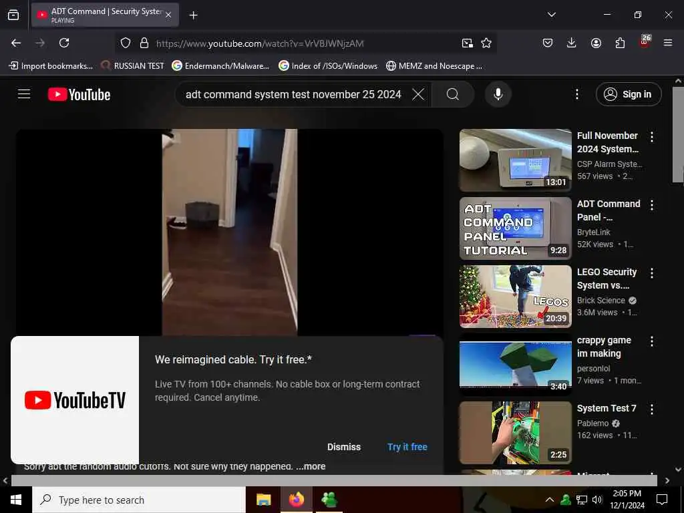Open options for ADT Command Panel video

[x=652, y=205]
